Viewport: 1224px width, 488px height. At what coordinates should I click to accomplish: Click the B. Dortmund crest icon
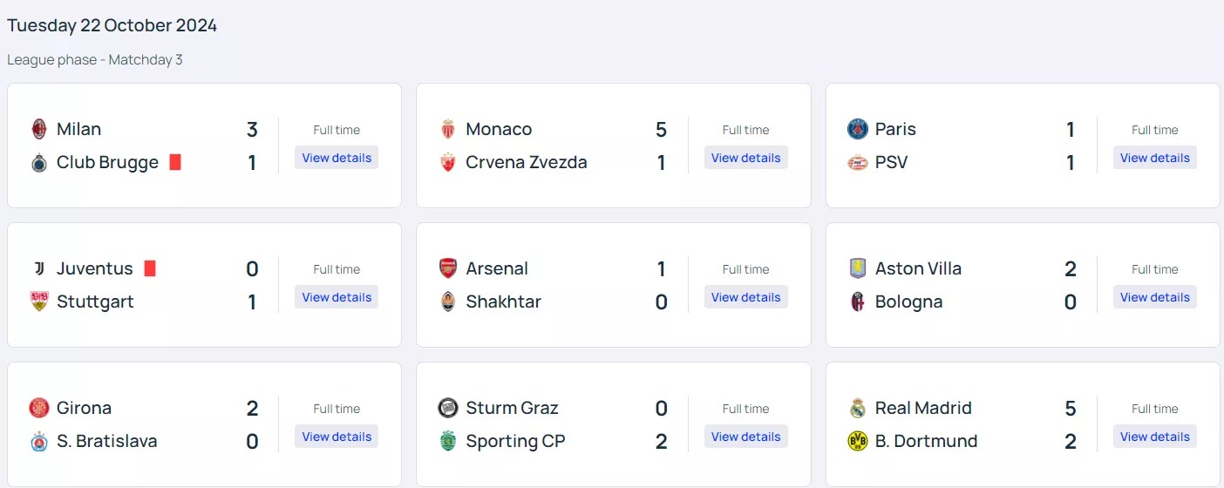pyautogui.click(x=858, y=441)
